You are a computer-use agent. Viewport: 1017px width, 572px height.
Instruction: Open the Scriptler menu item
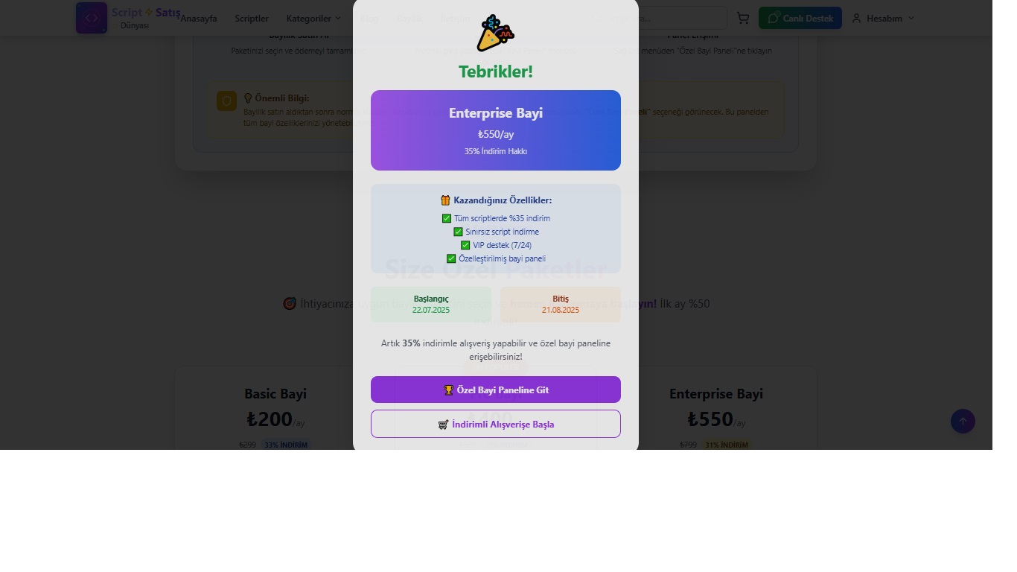pos(252,18)
